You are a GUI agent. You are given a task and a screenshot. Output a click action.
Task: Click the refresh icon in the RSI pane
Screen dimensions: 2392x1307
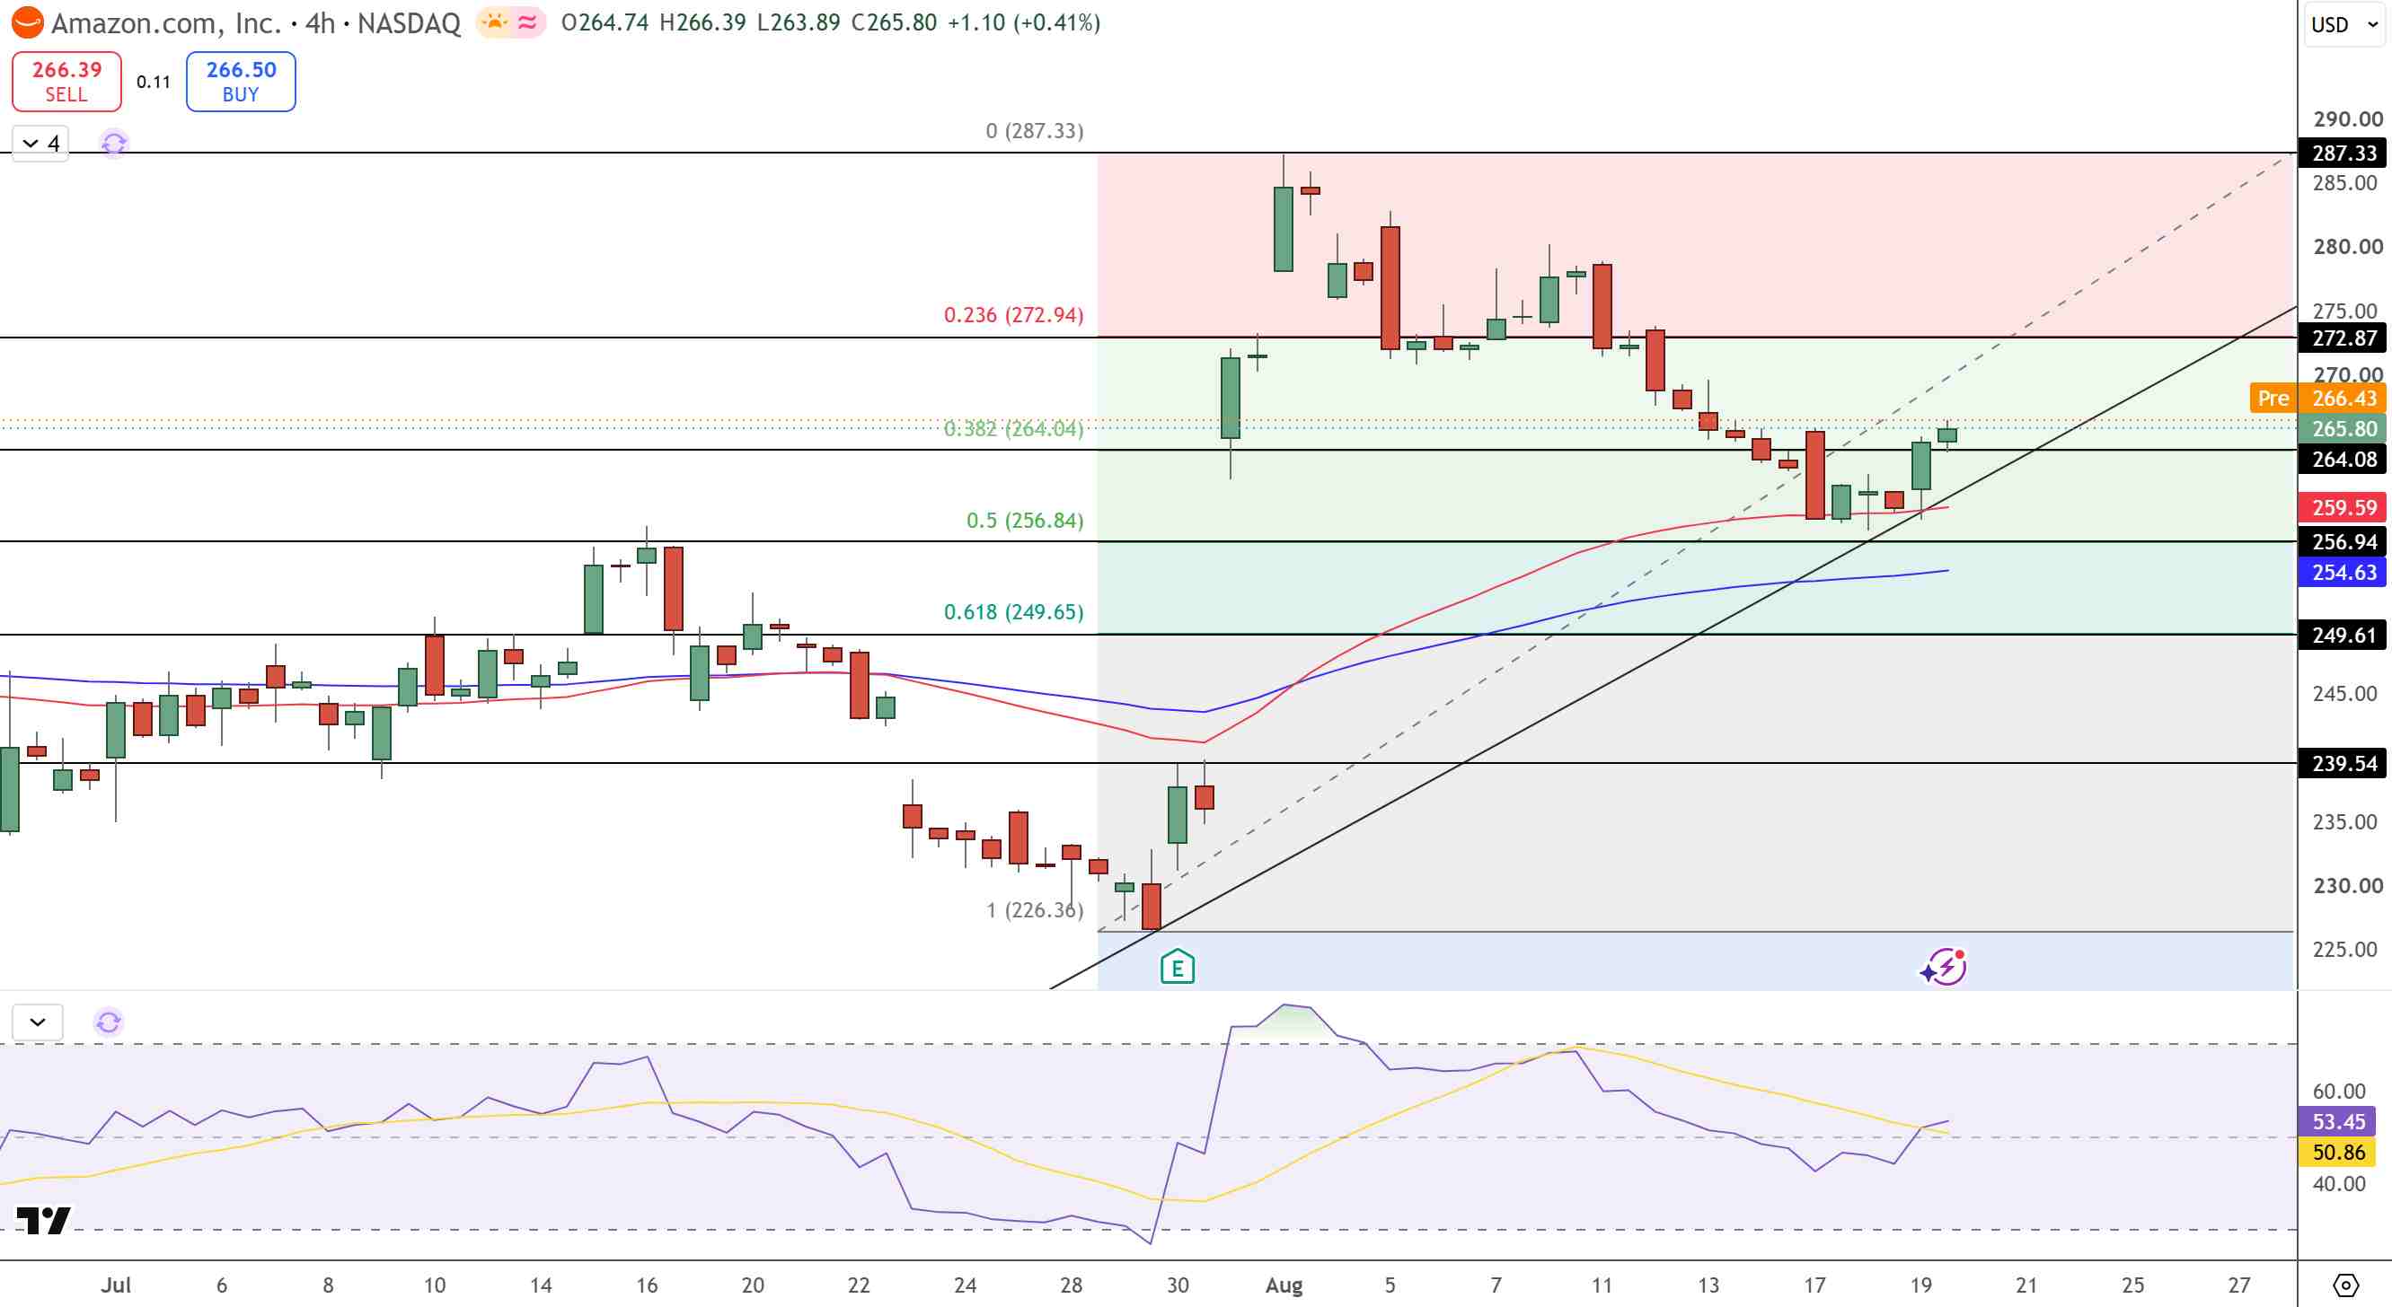(x=109, y=1022)
